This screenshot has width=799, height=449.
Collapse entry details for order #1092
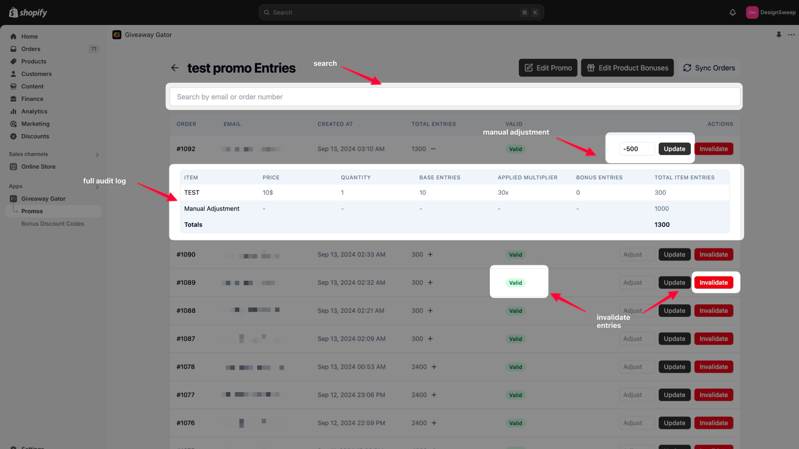pos(433,149)
